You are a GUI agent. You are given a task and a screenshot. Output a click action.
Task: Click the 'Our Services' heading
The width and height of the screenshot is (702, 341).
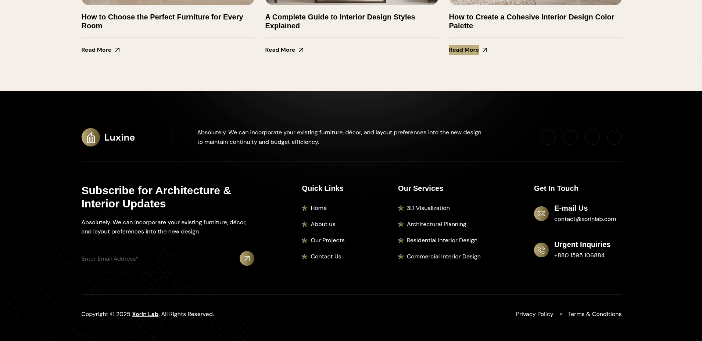tap(420, 188)
